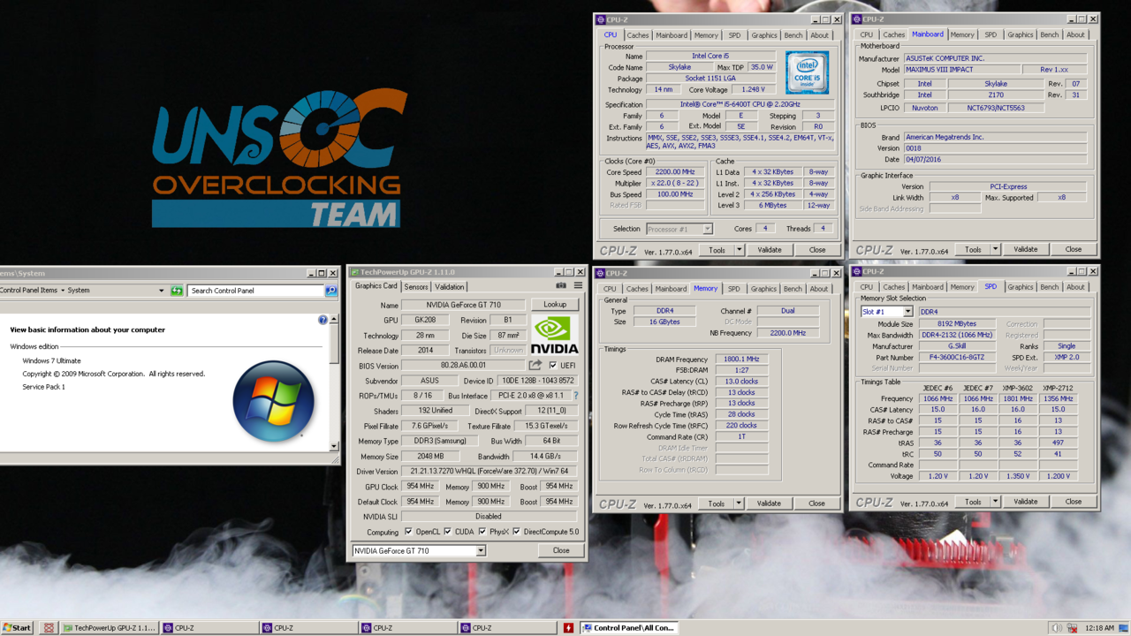Expand the Control Panel Items breadcrumb arrow
Viewport: 1131px width, 636px height.
(63, 291)
